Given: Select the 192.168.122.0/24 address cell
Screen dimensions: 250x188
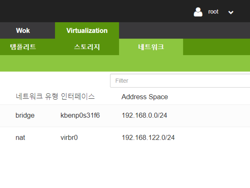Looking at the screenshot, I should click(148, 138).
